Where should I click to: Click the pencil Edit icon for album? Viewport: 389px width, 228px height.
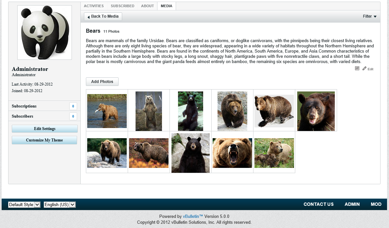coord(365,69)
